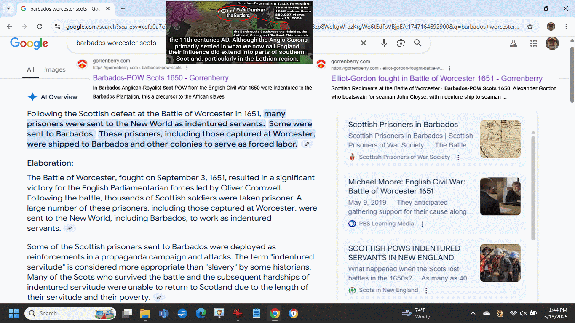The image size is (575, 323).
Task: Clear the search box text
Action: click(364, 43)
